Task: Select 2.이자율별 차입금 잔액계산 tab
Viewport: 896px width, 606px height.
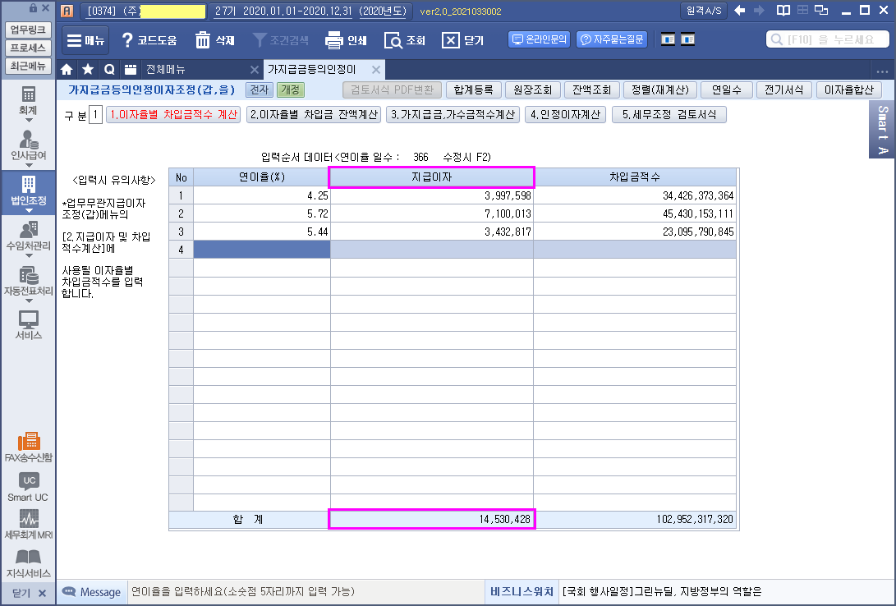Action: pyautogui.click(x=314, y=115)
